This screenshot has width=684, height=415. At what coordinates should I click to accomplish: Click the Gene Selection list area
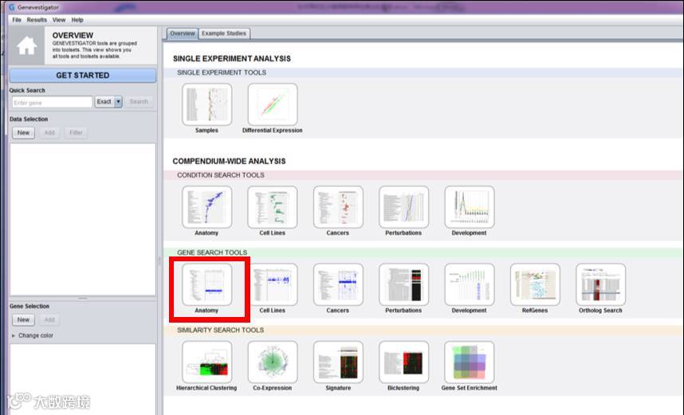coord(82,379)
